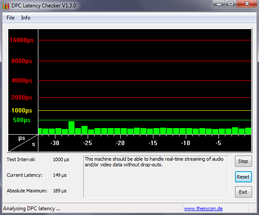
Task: Click the green 500µs threshold label
Action: click(x=22, y=120)
